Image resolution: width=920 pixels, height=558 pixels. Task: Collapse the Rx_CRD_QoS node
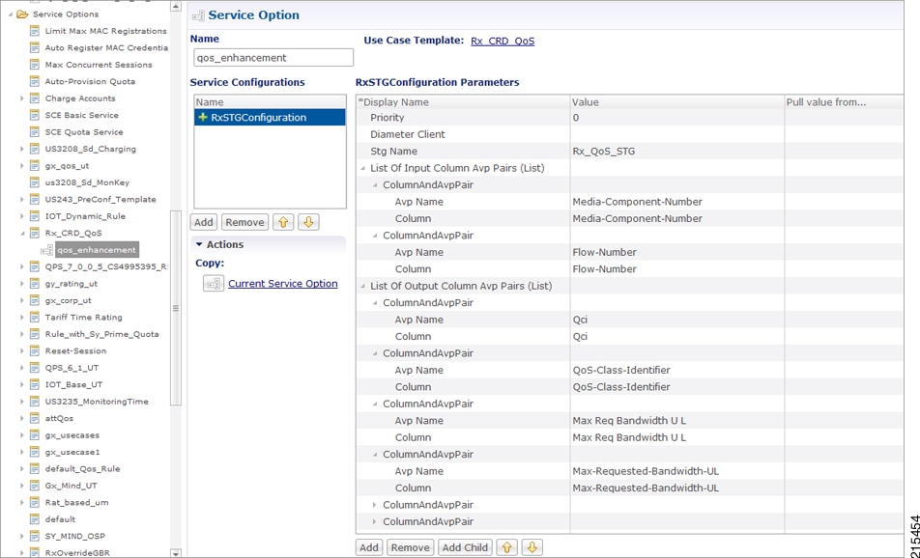pyautogui.click(x=22, y=234)
